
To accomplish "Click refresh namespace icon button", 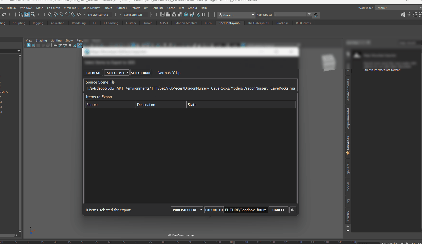I will (316, 15).
